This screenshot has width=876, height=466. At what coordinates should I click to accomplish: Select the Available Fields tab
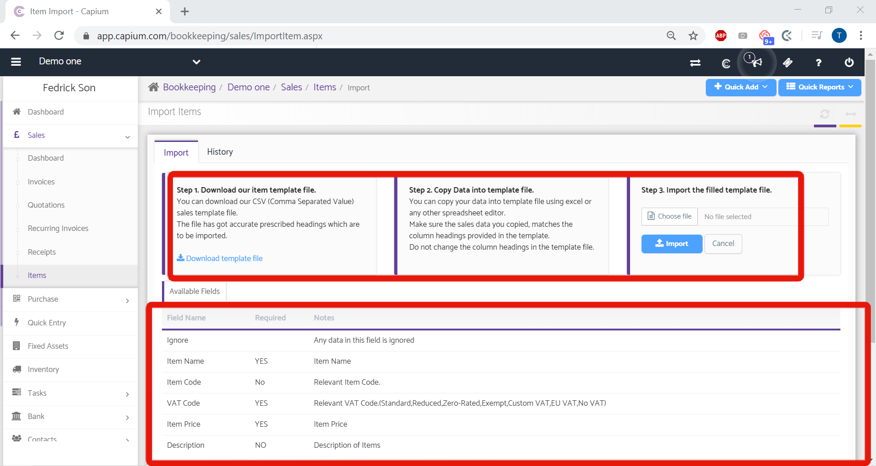tap(194, 291)
